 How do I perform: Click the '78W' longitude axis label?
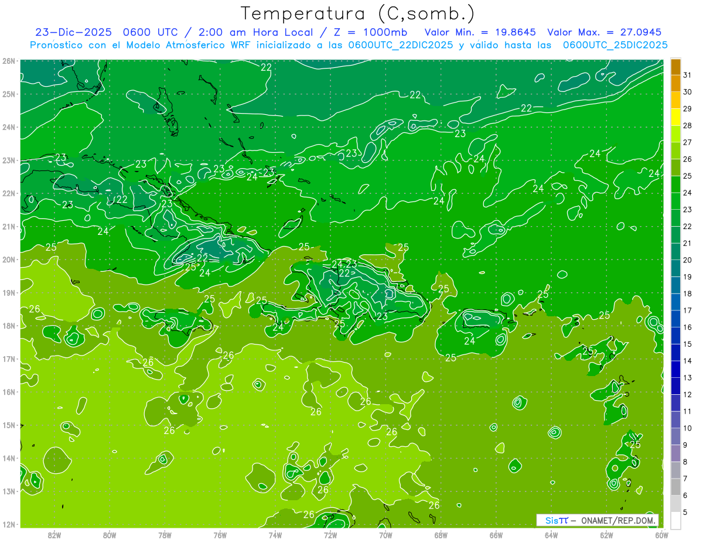pyautogui.click(x=165, y=535)
